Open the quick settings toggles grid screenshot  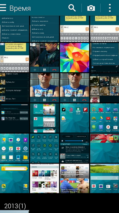tap(45, 148)
